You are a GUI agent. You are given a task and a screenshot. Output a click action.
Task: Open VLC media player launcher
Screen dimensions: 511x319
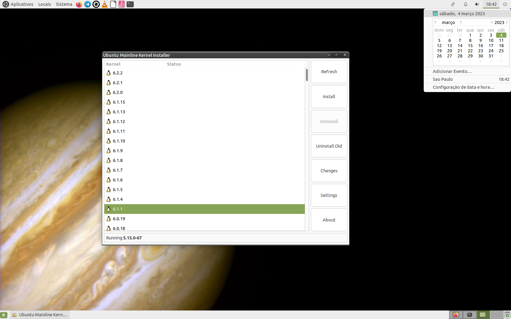(105, 4)
